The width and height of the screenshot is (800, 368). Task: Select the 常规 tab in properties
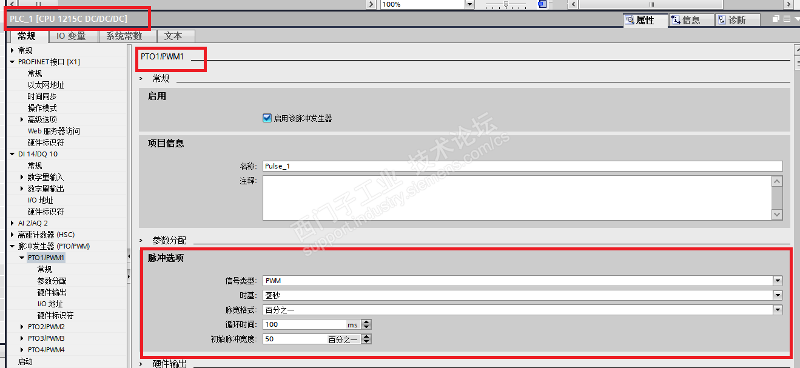click(x=27, y=36)
